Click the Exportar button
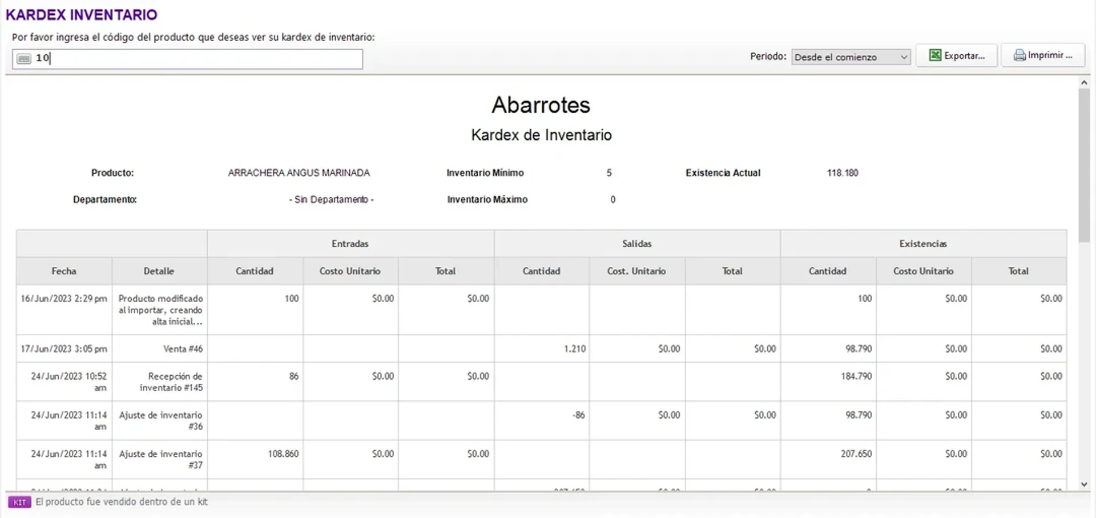Screen dimensions: 1096x518 click(957, 55)
